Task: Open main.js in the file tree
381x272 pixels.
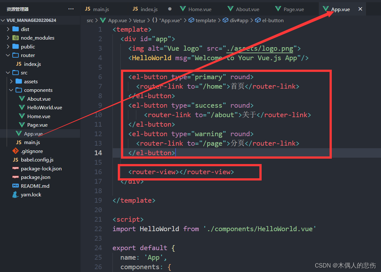Action: coord(32,142)
